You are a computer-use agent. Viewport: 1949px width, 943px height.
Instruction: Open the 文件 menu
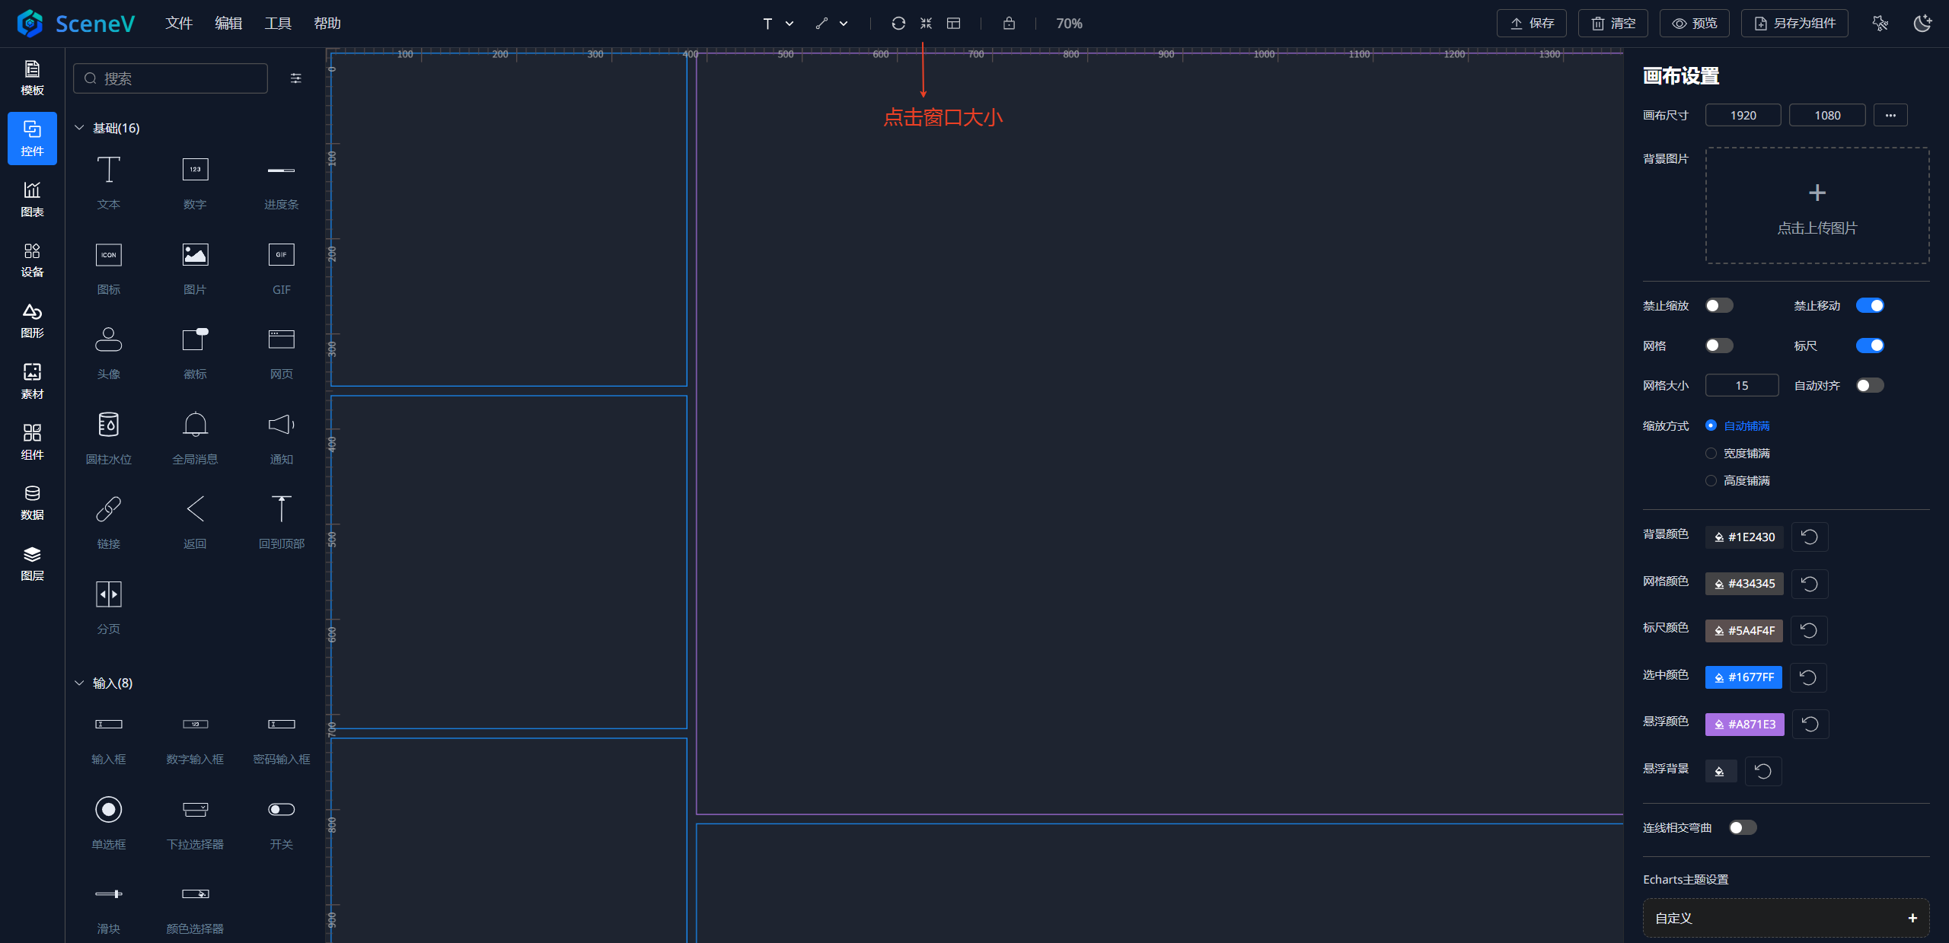[179, 24]
